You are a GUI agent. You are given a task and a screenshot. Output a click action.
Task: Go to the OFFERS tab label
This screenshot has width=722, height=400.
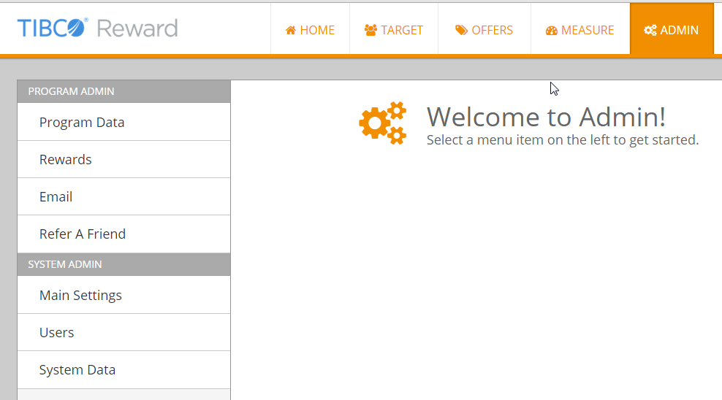coord(493,31)
